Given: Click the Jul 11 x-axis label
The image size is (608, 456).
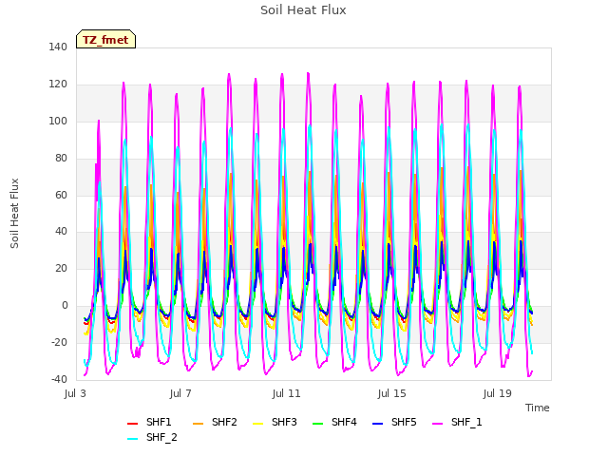Looking at the screenshot, I should (287, 393).
